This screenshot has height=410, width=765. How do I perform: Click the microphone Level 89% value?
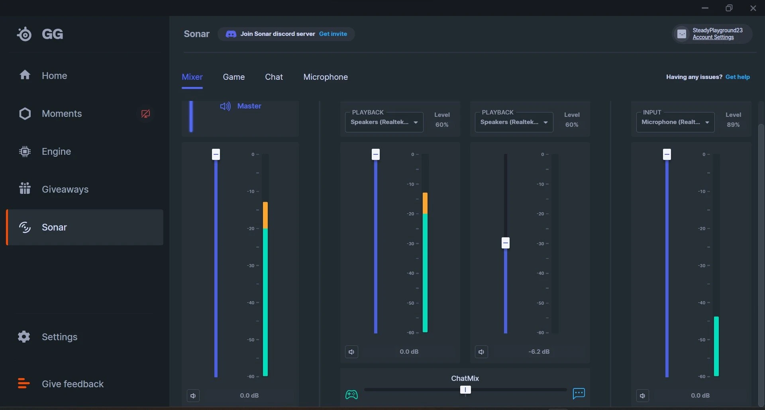tap(733, 125)
